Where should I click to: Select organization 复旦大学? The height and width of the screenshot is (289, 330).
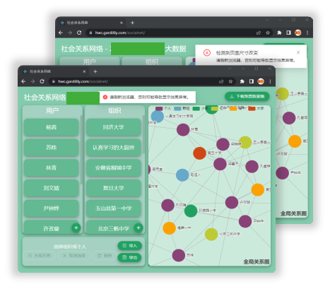coord(114,188)
